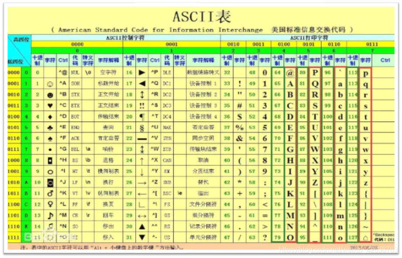Click the section sign § for decimal 21
402x258 pixels.
(142, 128)
